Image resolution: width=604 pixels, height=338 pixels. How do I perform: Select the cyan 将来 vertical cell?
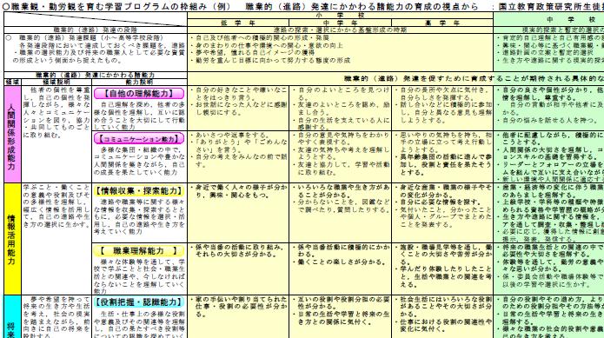coord(12,317)
